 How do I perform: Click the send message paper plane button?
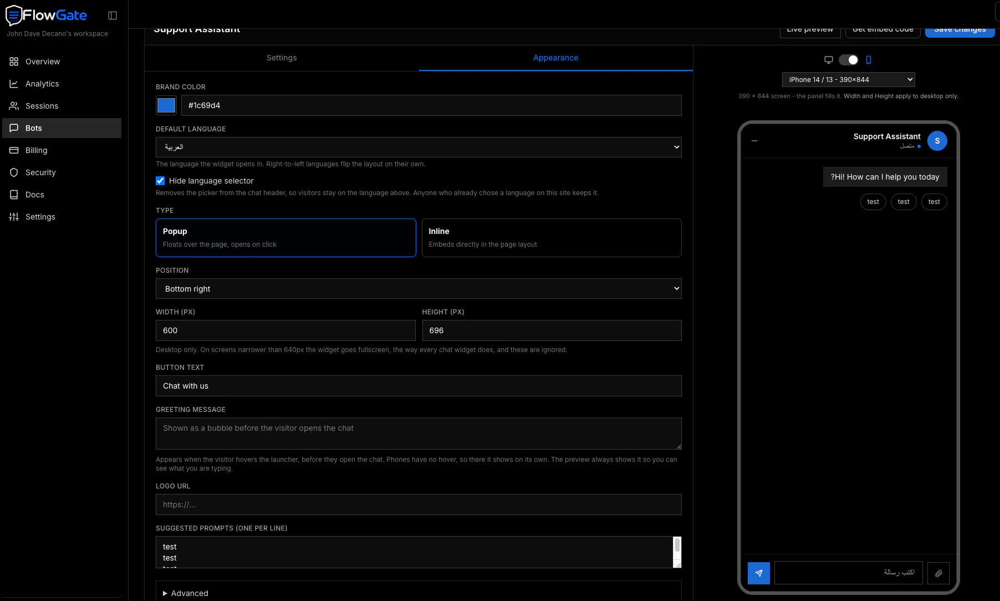coord(759,573)
